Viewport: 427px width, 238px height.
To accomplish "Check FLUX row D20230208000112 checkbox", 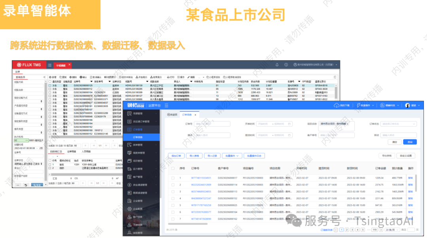I will [x=50, y=89].
